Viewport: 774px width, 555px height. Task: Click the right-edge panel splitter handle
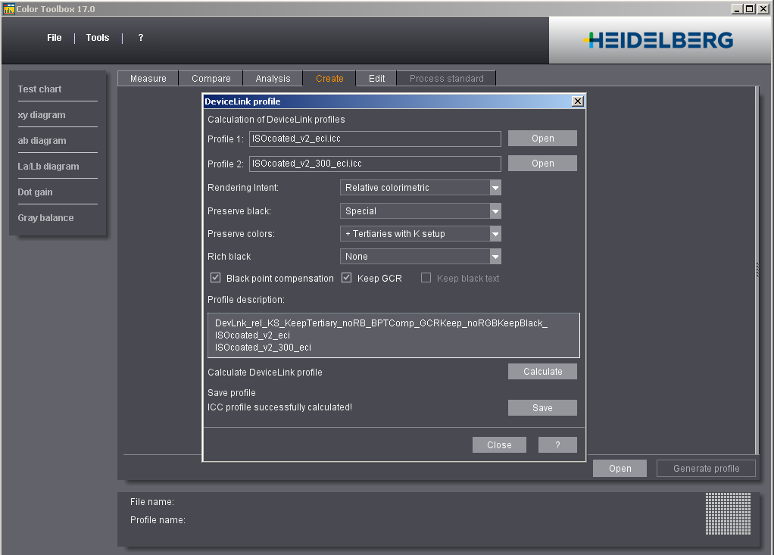[757, 270]
